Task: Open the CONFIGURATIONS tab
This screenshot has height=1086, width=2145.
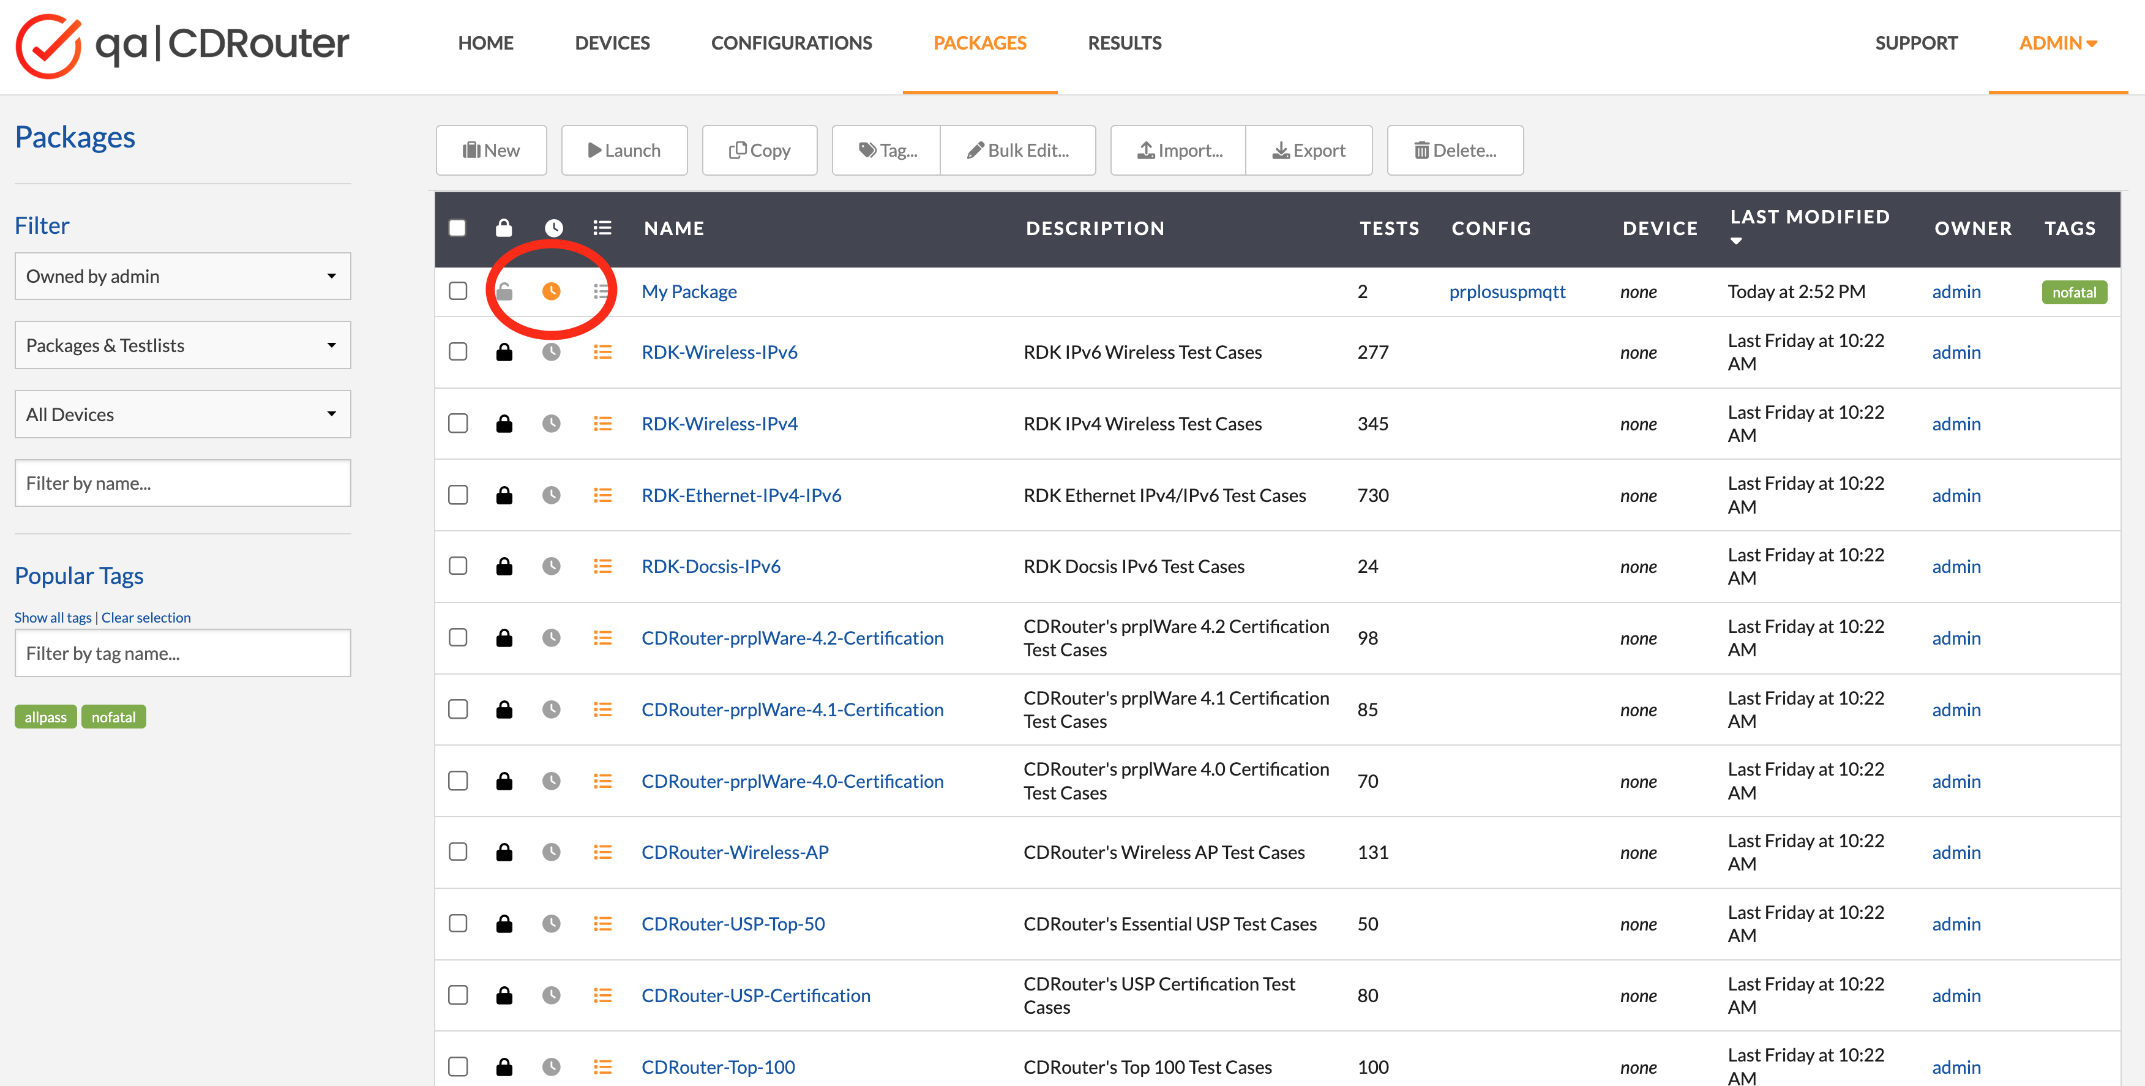Action: pyautogui.click(x=791, y=43)
